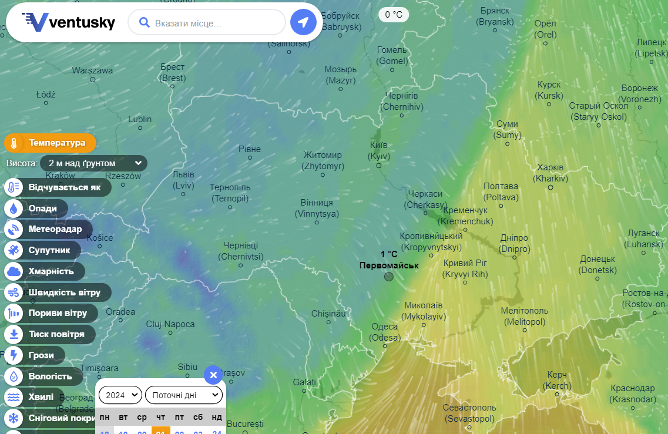Select the Warszawa city label
Screen dimensions: 668x434
tap(92, 70)
